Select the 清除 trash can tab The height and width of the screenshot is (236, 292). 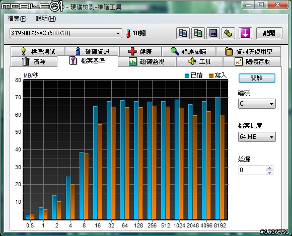34,61
